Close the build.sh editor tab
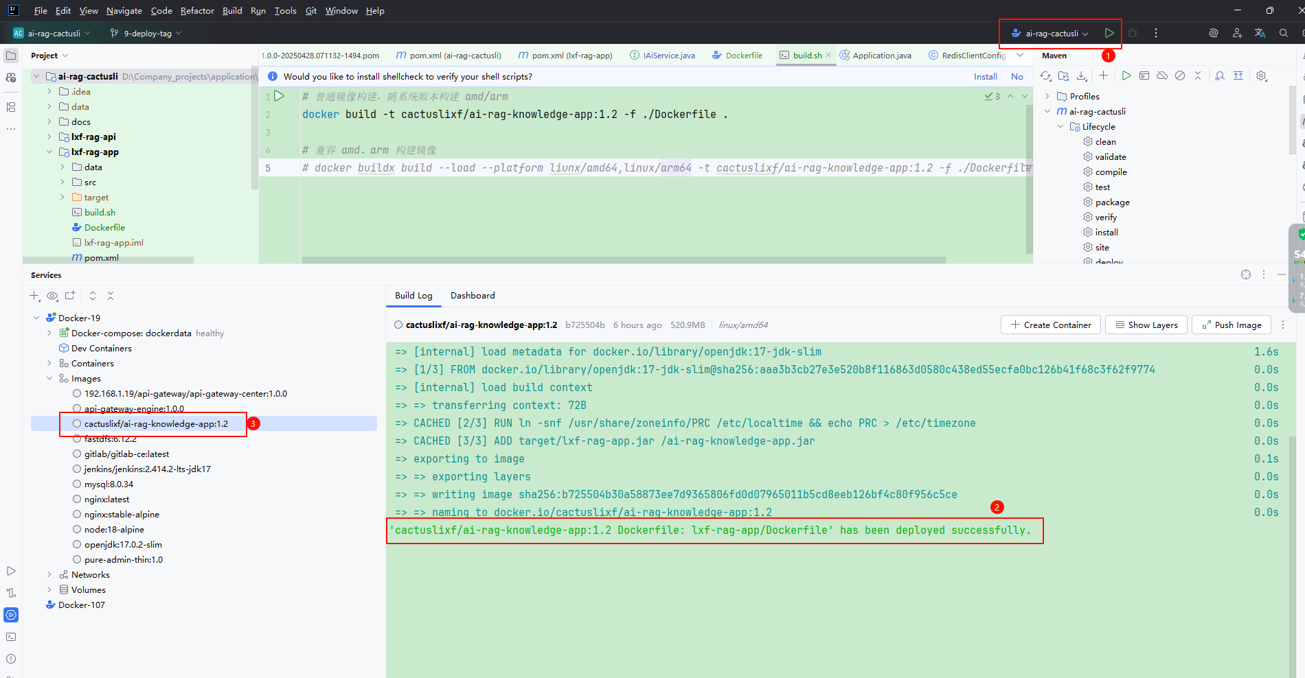Screen dimensions: 1305x678 (x=828, y=56)
